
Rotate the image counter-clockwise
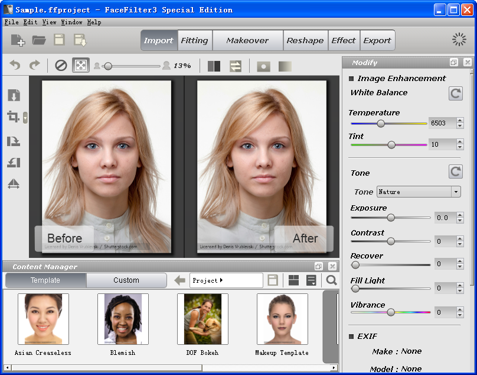[15, 163]
